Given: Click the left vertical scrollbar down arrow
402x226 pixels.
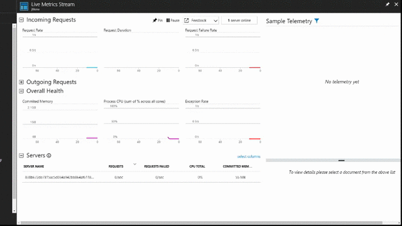Looking at the screenshot, I should click(14, 211).
